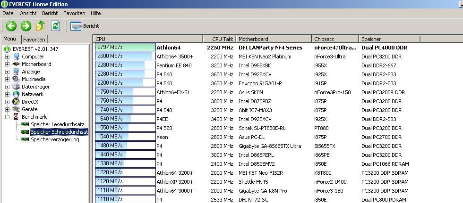The height and width of the screenshot is (203, 463).
Task: Expand the Computer tree node
Action: click(7, 57)
